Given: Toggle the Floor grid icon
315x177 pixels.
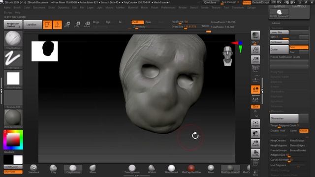Looking at the screenshot, I should [x=255, y=80].
